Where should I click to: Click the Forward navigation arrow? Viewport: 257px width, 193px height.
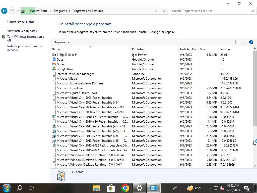tap(12, 11)
